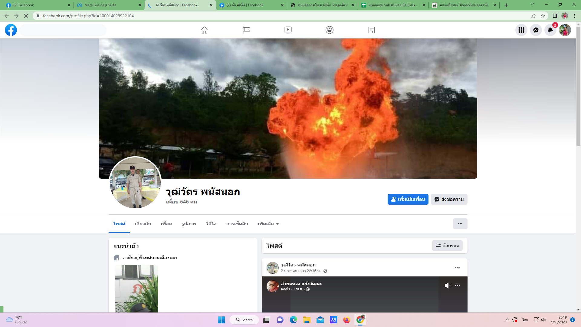
Task: Open Microsoft Edge from the taskbar
Action: coord(293,320)
